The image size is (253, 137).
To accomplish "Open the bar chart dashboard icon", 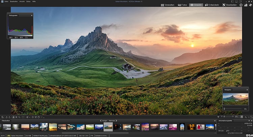I will tap(246, 5).
